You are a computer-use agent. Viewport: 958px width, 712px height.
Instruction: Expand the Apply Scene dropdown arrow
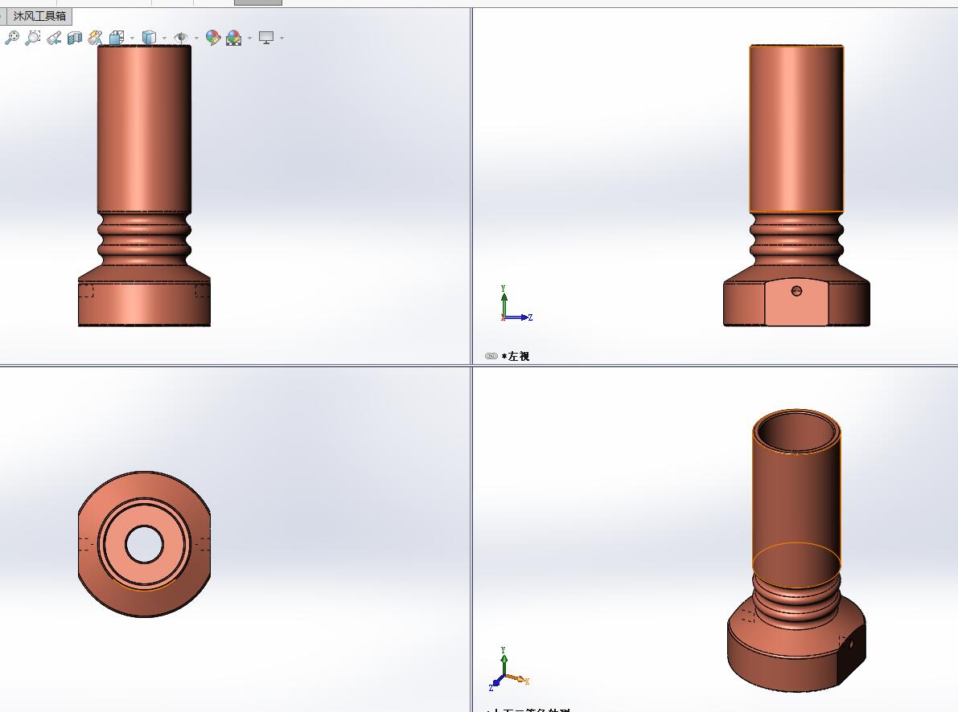tap(250, 39)
